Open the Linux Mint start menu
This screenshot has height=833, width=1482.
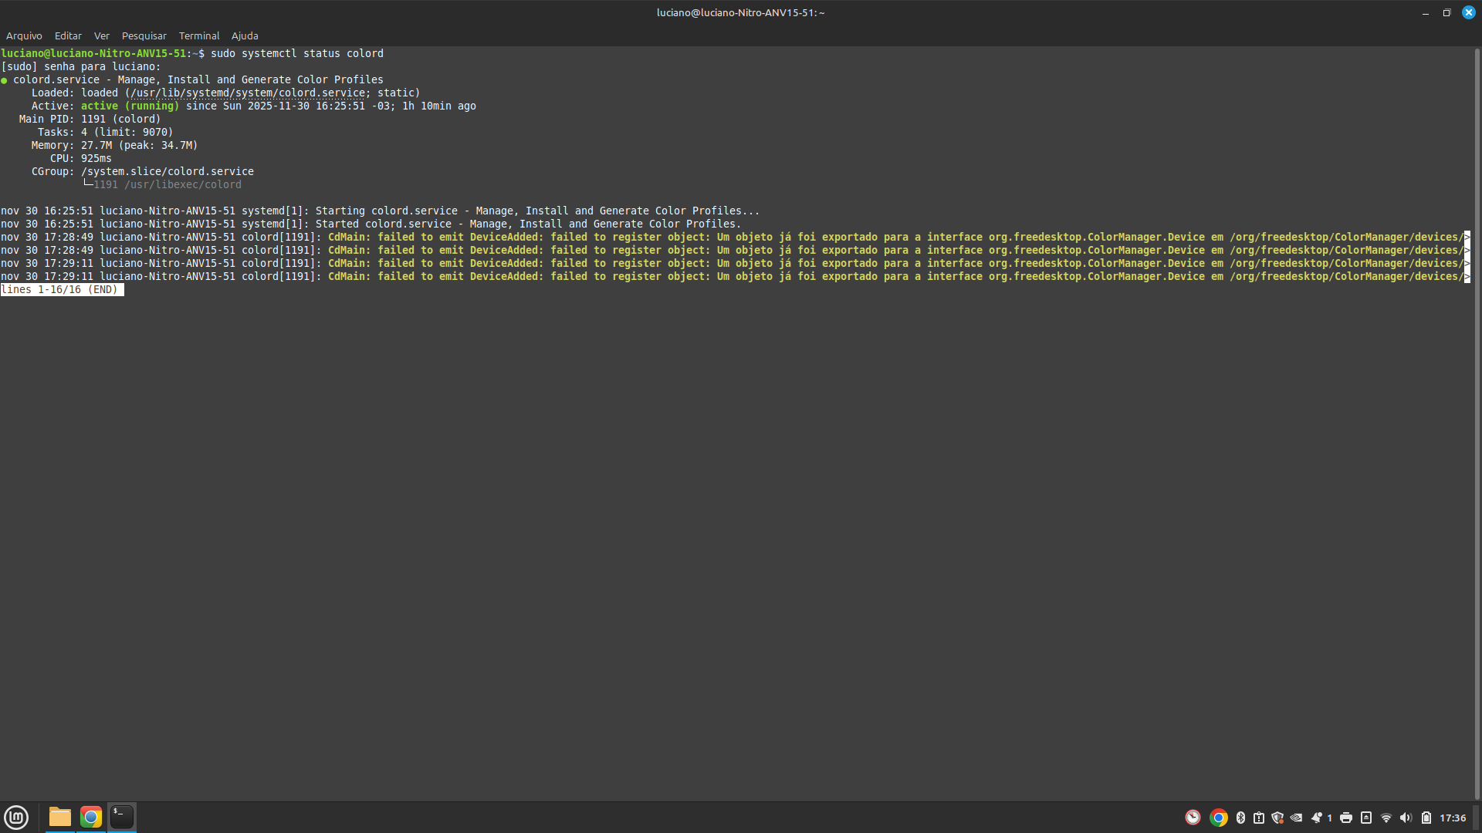tap(16, 817)
